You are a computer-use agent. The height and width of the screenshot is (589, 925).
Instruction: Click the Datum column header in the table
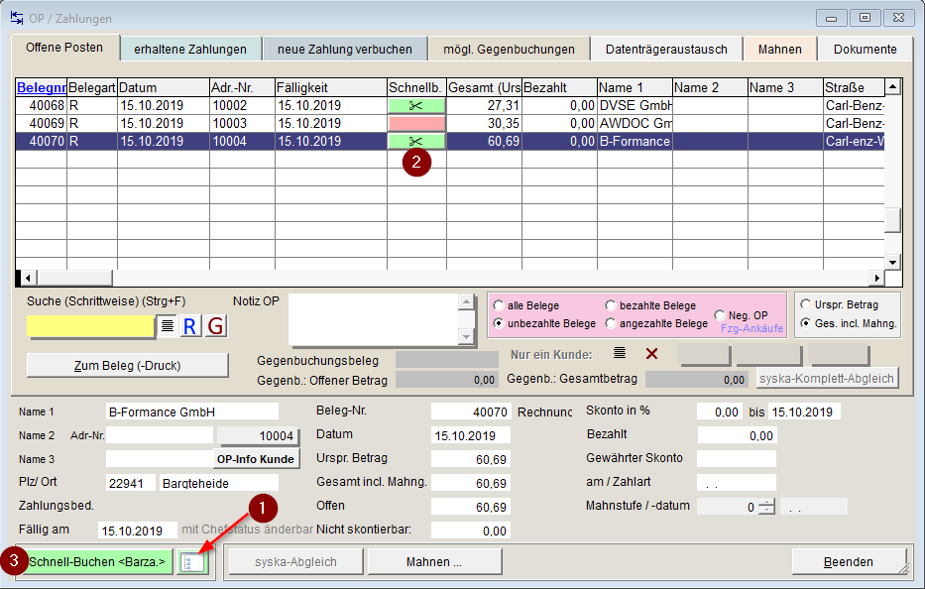[164, 88]
